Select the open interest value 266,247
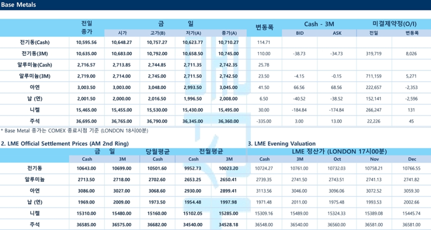The image size is (431, 230). click(374, 110)
